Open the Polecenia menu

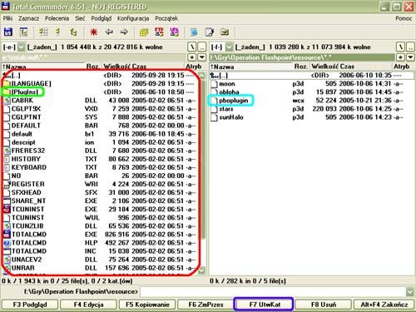point(57,18)
